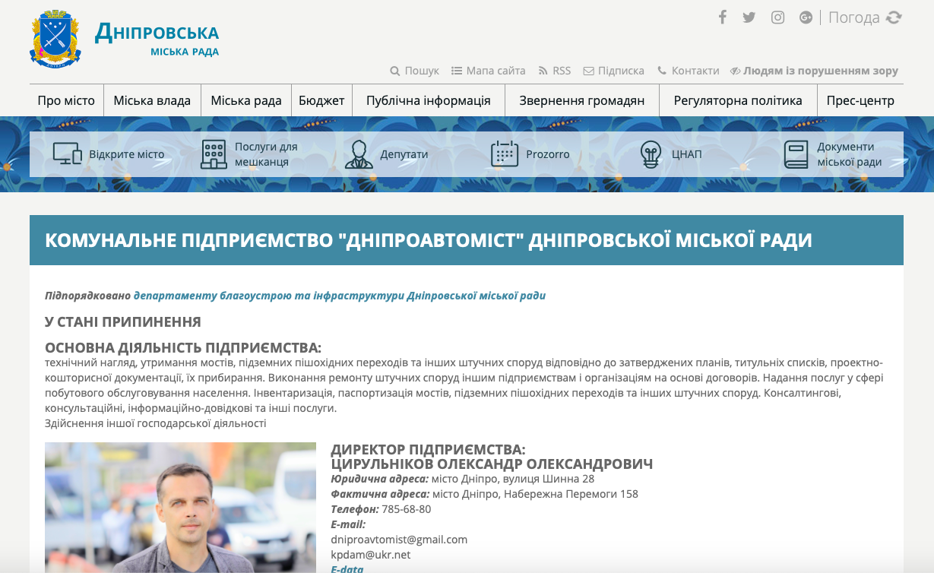
Task: Open Документи міської ради book icon
Action: point(796,154)
